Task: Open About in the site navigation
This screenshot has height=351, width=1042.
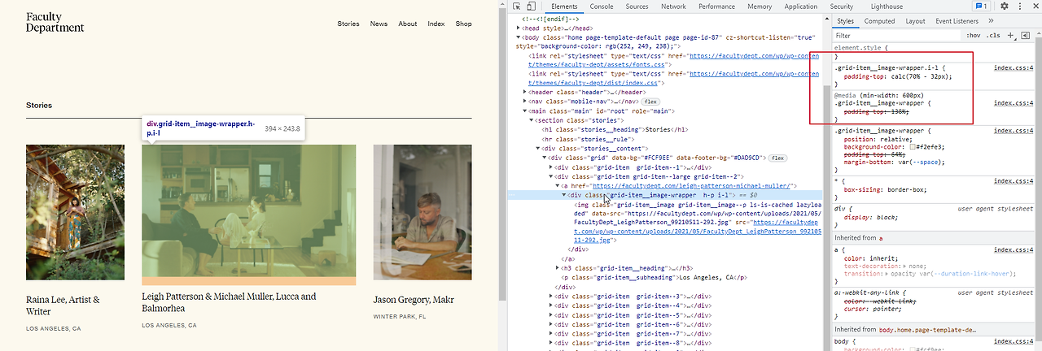Action: click(408, 24)
